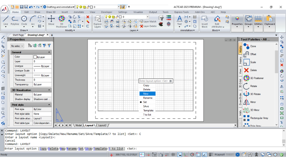Viewport: 286px width, 161px height.
Task: Open the 3D Positioner tool
Action: point(62,21)
